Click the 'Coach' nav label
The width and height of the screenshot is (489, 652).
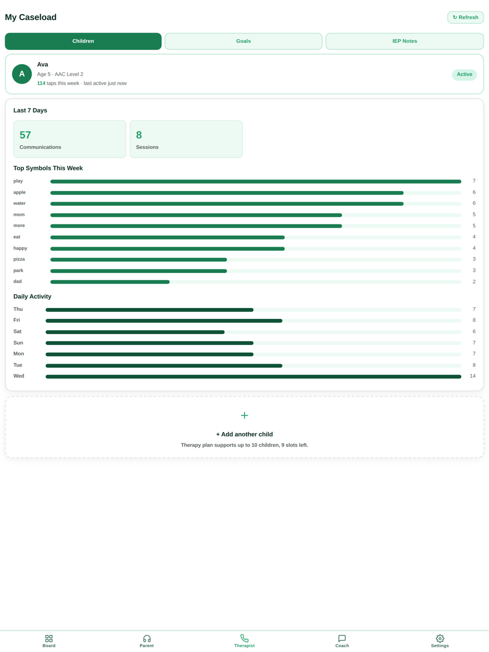(342, 646)
